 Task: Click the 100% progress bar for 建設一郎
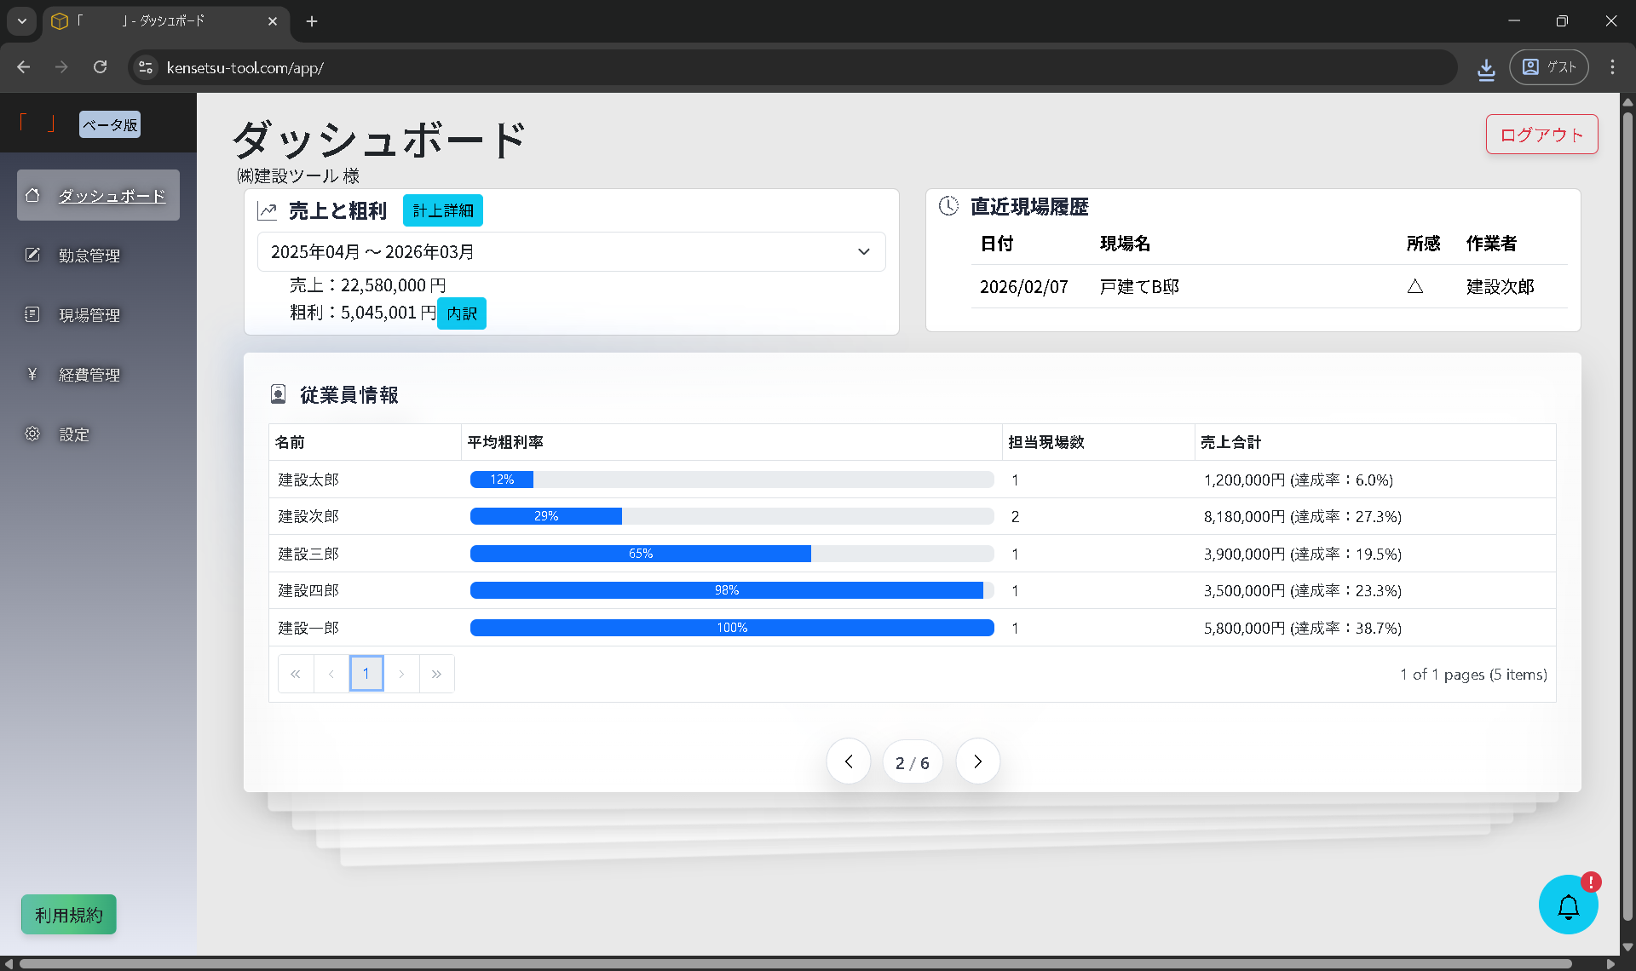(732, 628)
